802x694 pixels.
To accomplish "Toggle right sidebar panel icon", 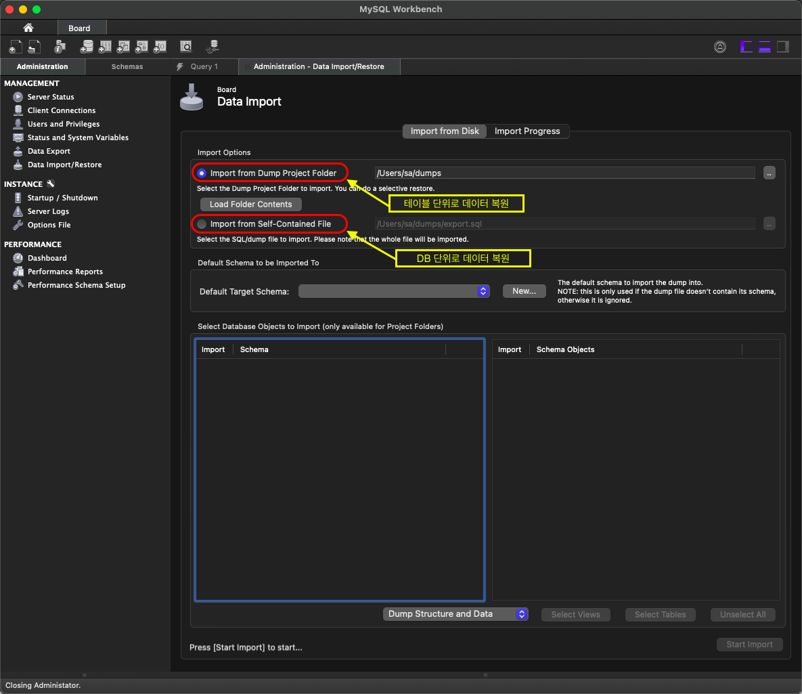I will 783,47.
